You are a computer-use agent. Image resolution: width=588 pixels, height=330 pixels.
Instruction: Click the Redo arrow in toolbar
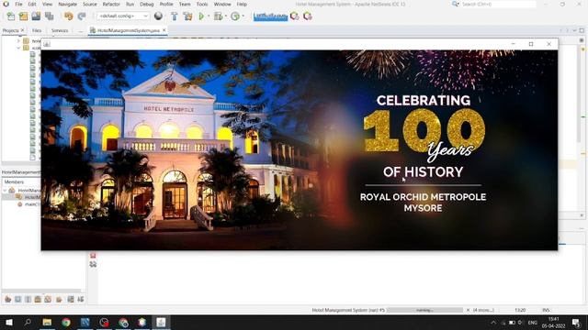(x=82, y=16)
